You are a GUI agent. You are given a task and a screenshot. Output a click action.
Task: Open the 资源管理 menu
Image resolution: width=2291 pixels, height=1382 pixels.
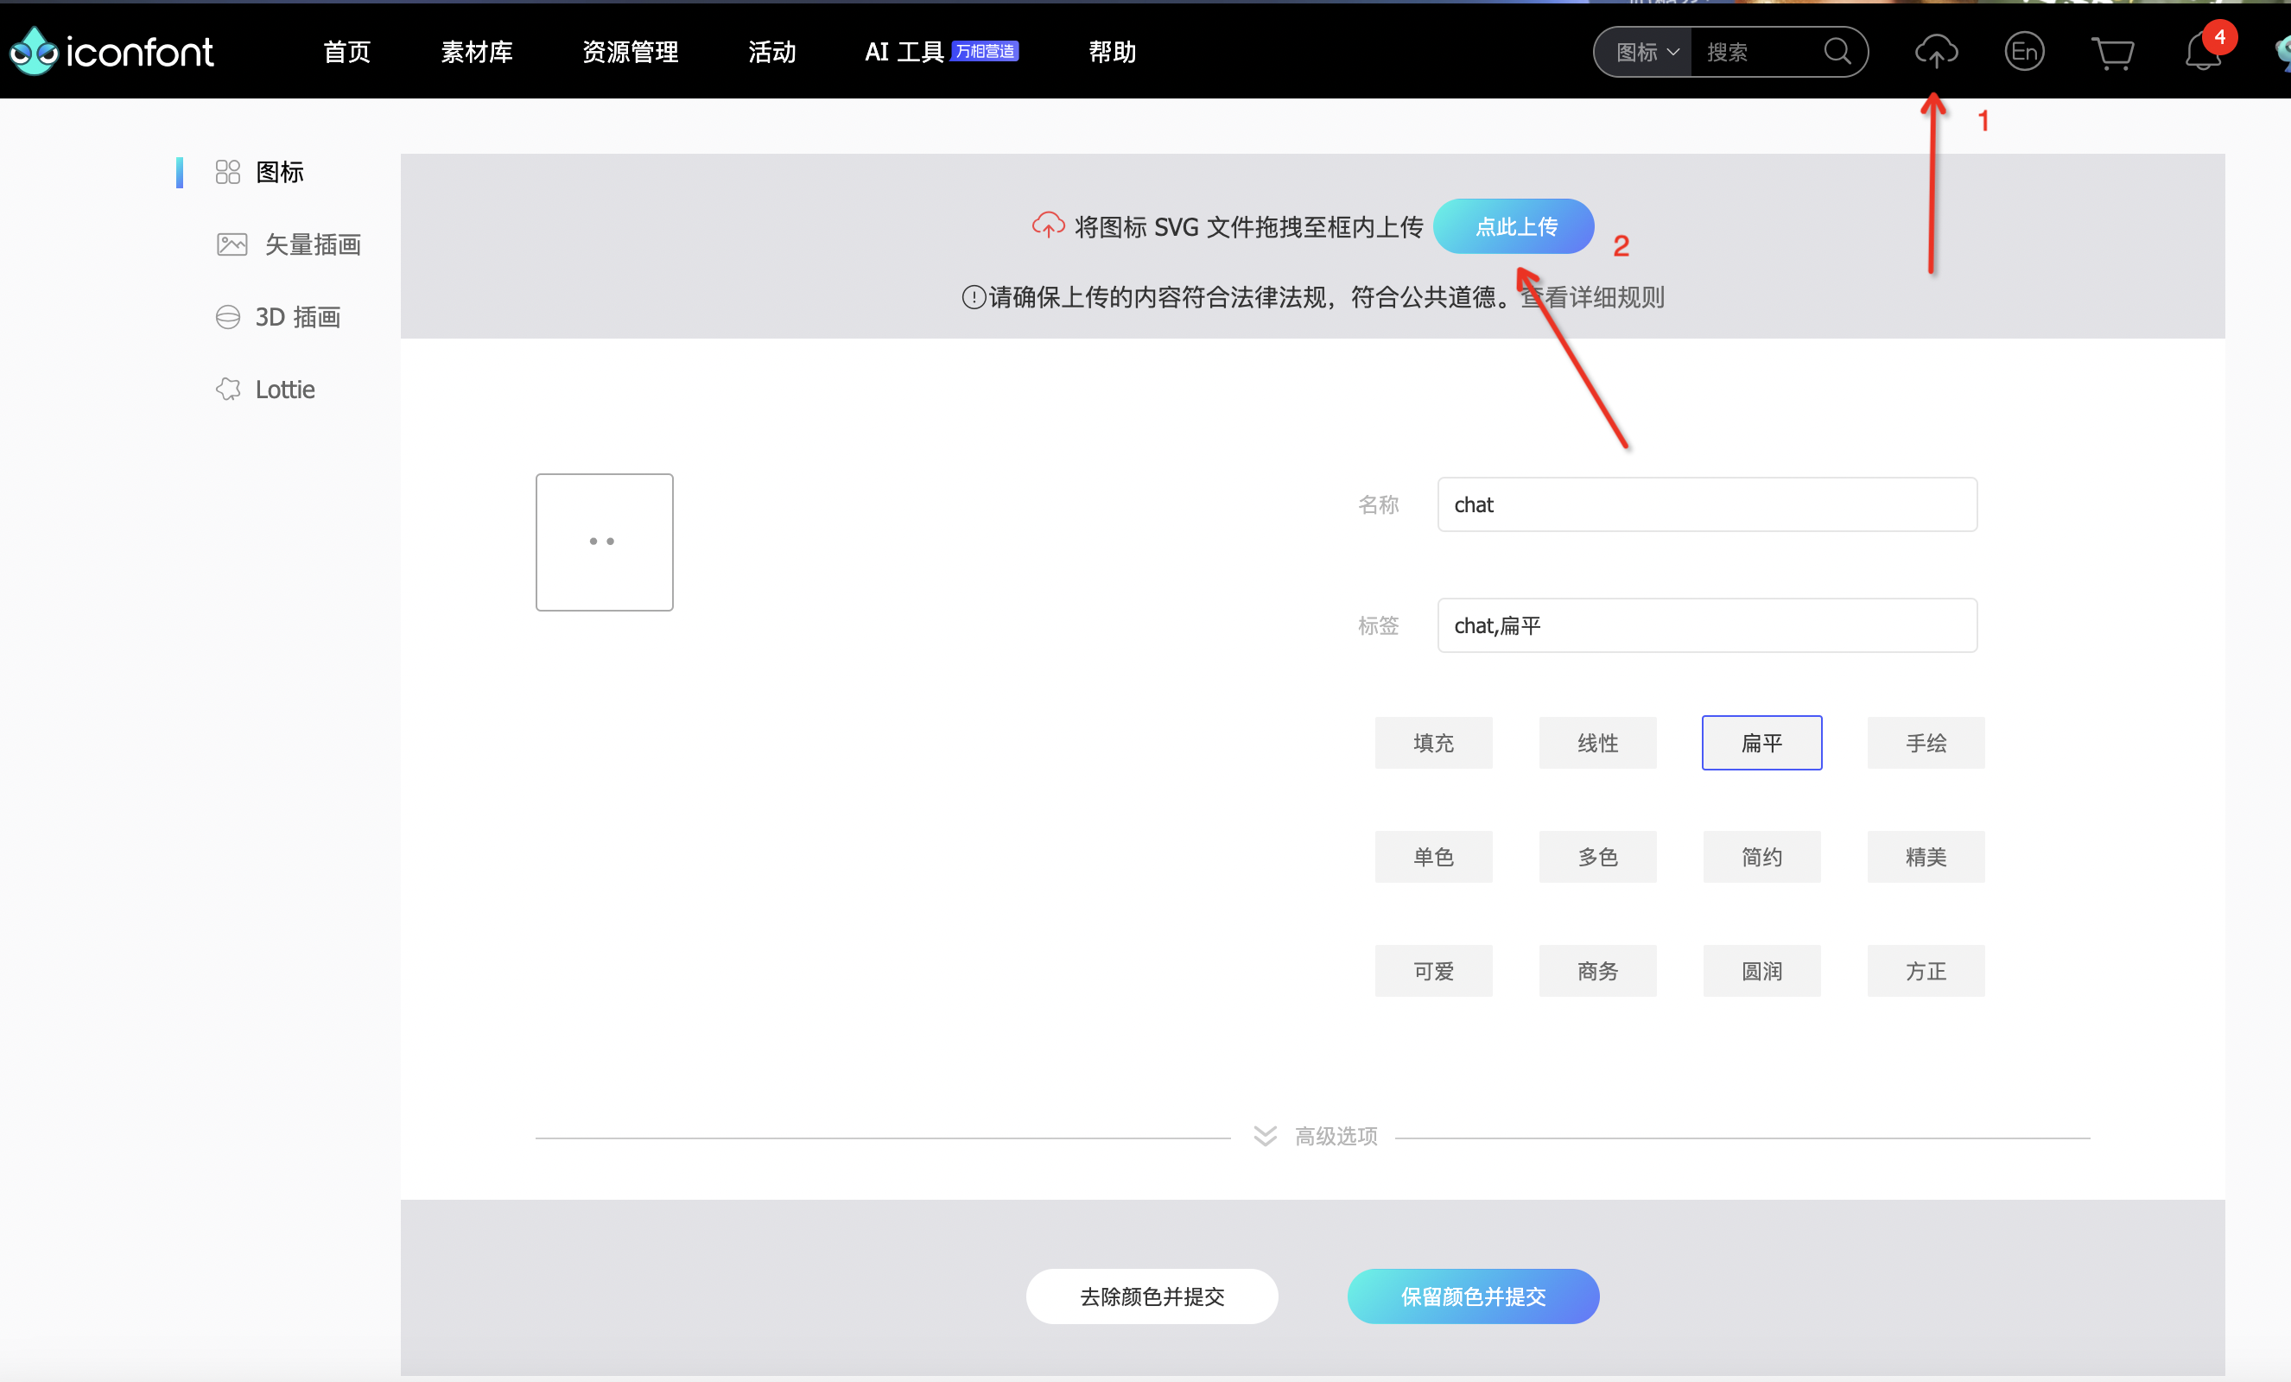(630, 52)
